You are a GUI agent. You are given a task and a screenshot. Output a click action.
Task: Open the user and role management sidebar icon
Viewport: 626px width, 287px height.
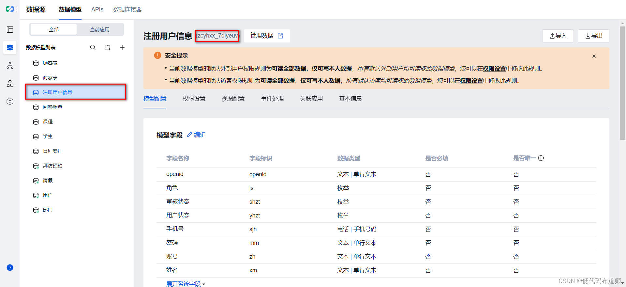coord(10,84)
